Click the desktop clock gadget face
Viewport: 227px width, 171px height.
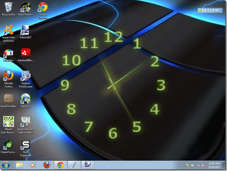coord(113,85)
